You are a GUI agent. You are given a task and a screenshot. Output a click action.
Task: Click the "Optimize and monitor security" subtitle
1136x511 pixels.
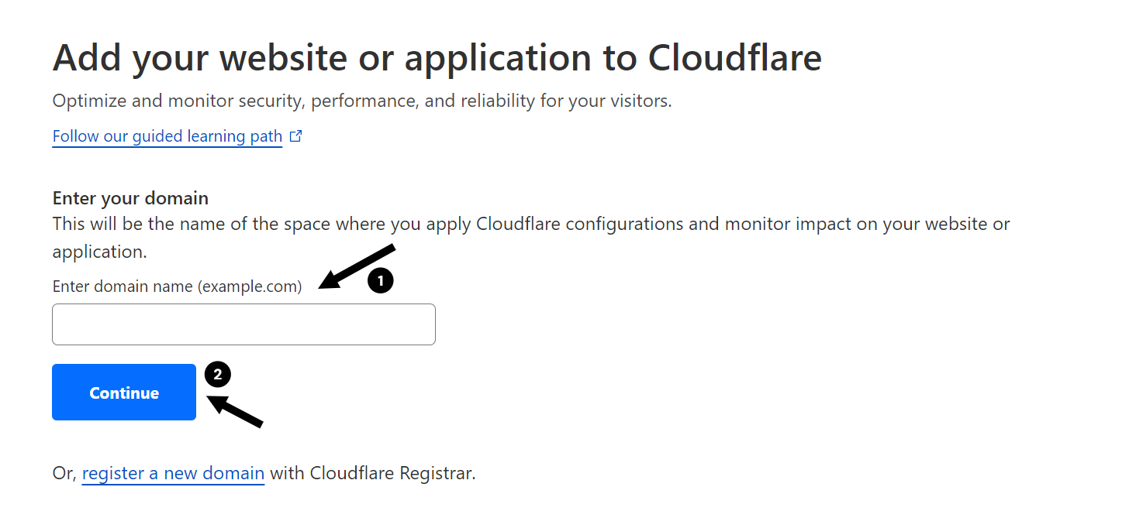tap(361, 101)
